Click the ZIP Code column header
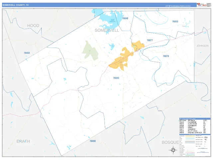Image resolution: width=213 pixels, height=160 pixels. point(183,120)
